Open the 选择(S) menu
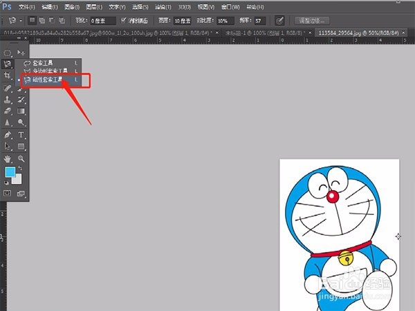415x311 pixels. point(140,7)
